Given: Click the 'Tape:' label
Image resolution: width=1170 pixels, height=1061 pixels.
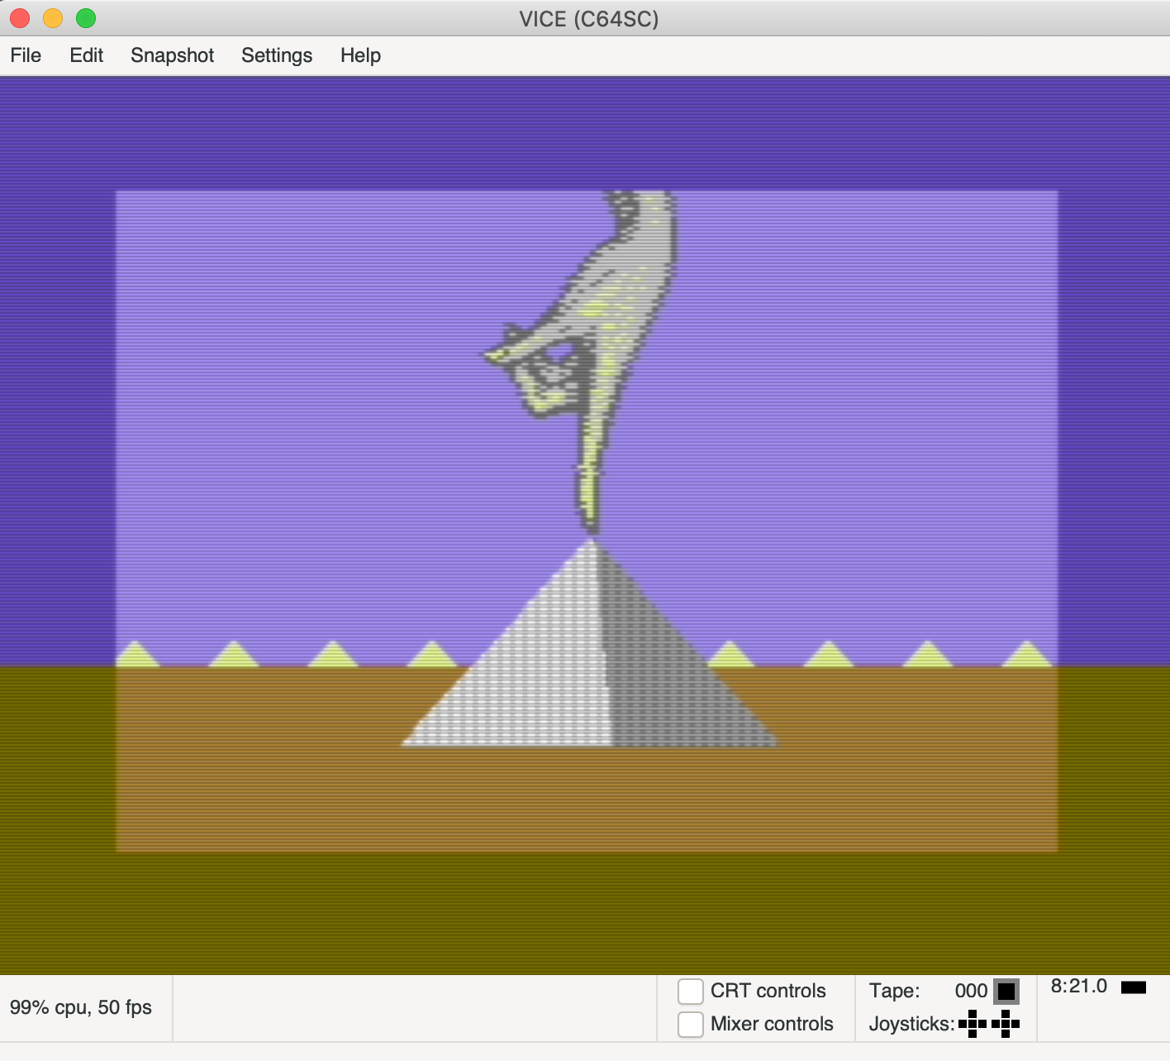Looking at the screenshot, I should (x=895, y=991).
